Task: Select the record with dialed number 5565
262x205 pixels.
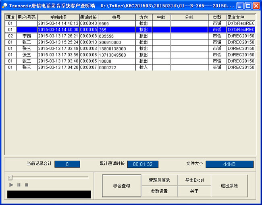Action: click(116, 24)
